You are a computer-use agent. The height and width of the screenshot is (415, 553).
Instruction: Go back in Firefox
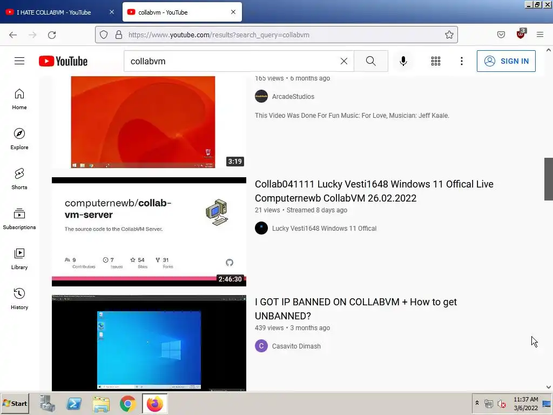point(13,35)
